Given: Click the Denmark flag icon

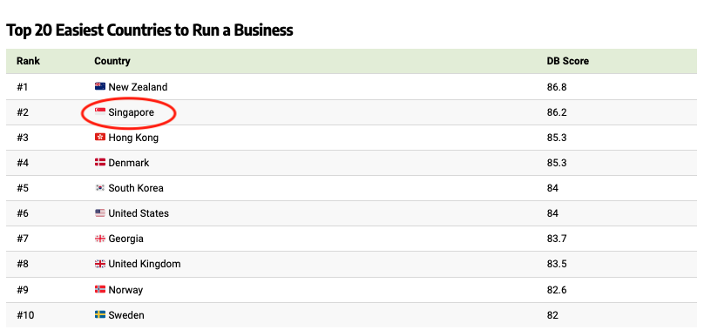Looking at the screenshot, I should point(100,163).
